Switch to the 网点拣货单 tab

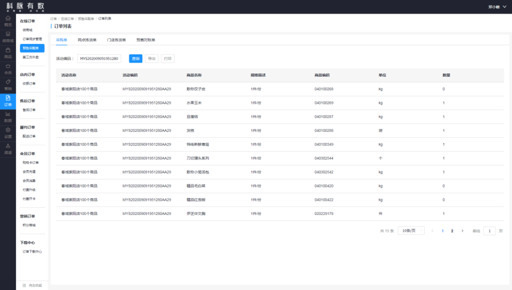click(x=87, y=40)
